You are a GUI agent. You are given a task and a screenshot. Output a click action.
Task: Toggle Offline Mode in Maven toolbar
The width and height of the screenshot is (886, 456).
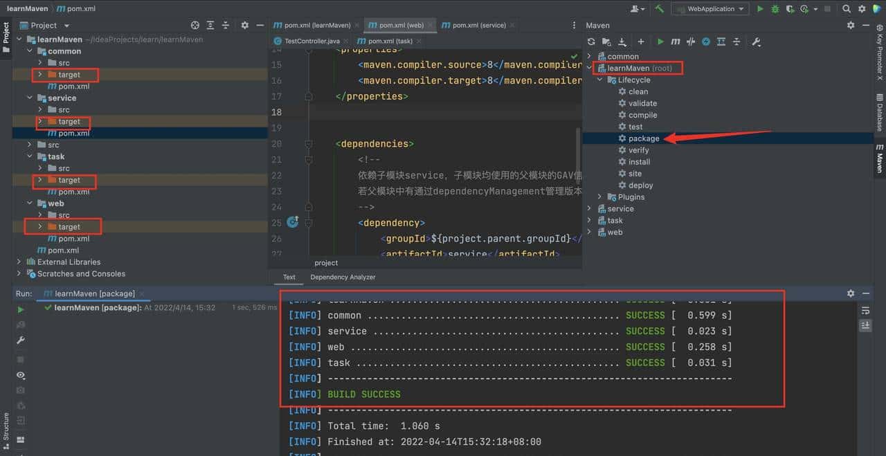[691, 42]
